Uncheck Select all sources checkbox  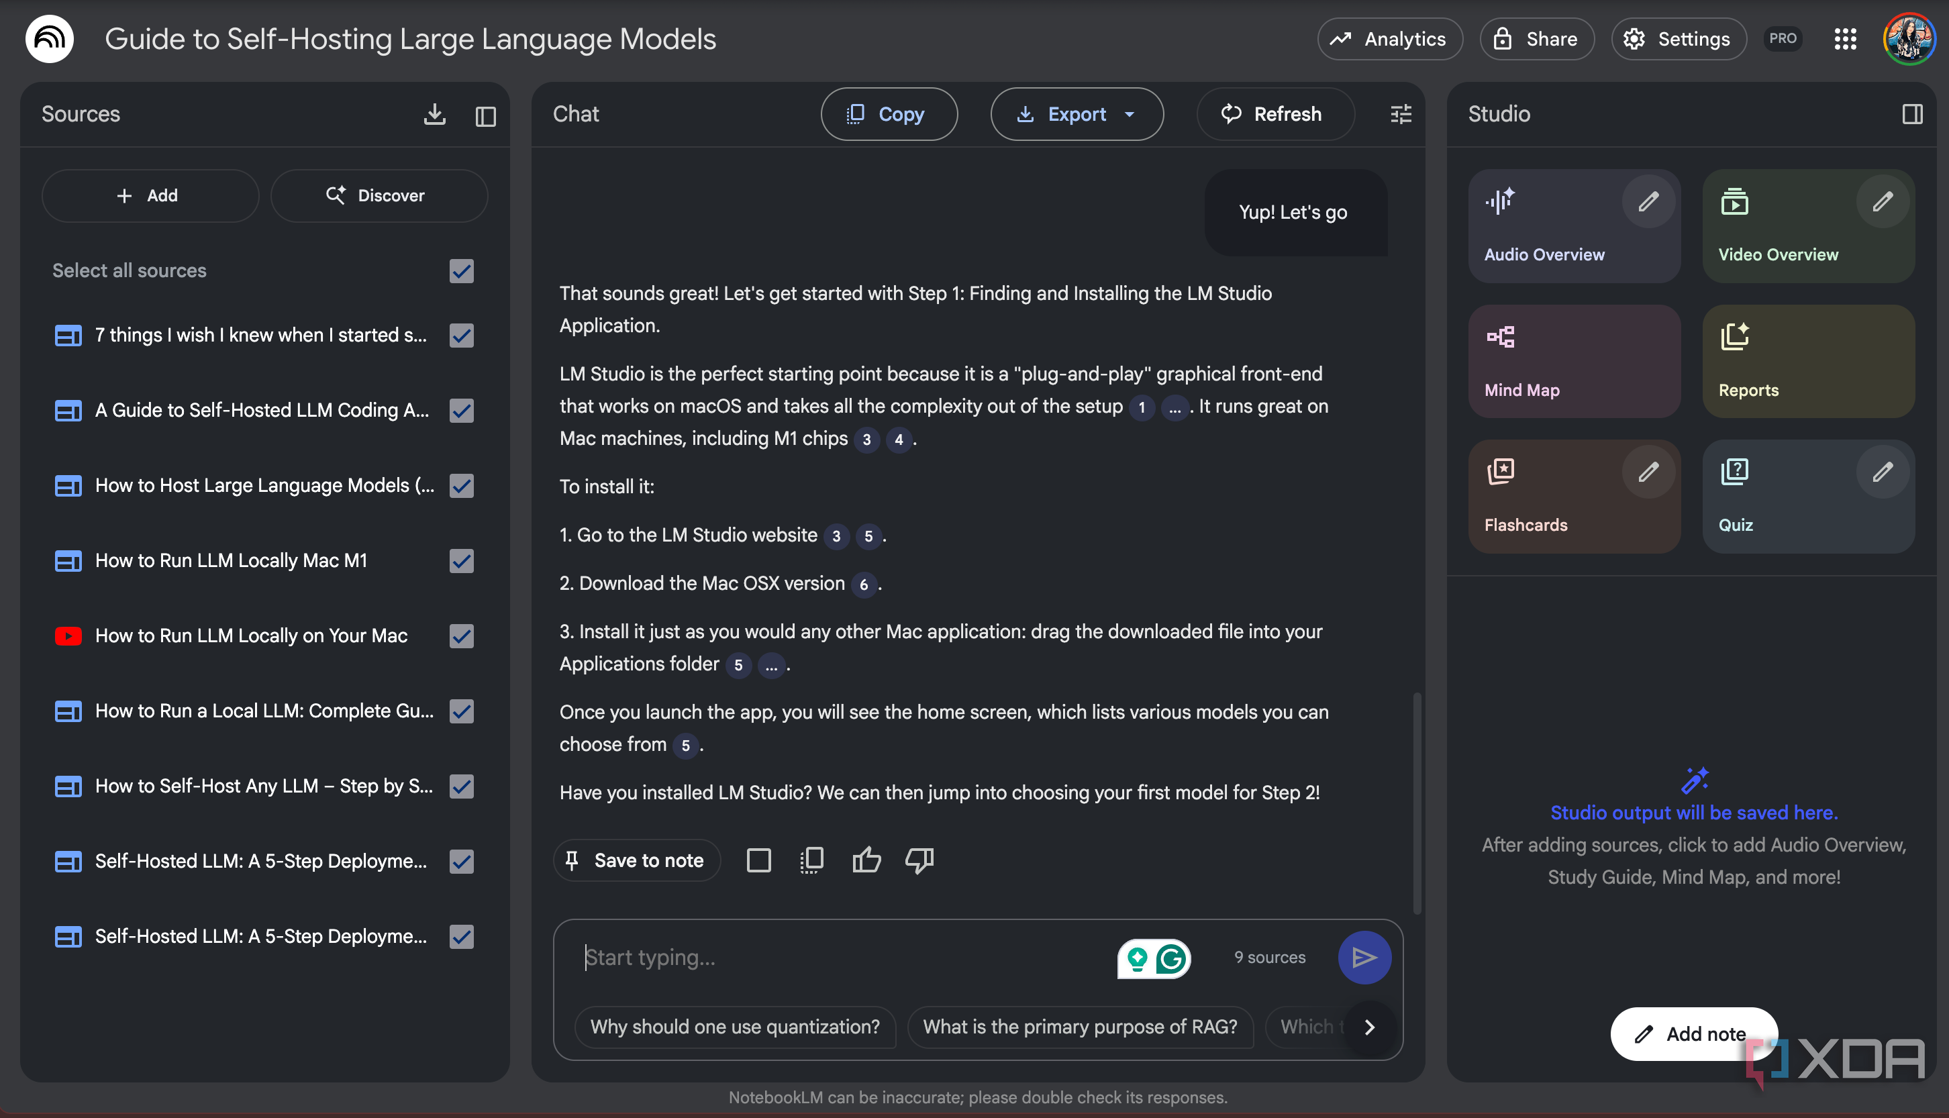point(462,271)
